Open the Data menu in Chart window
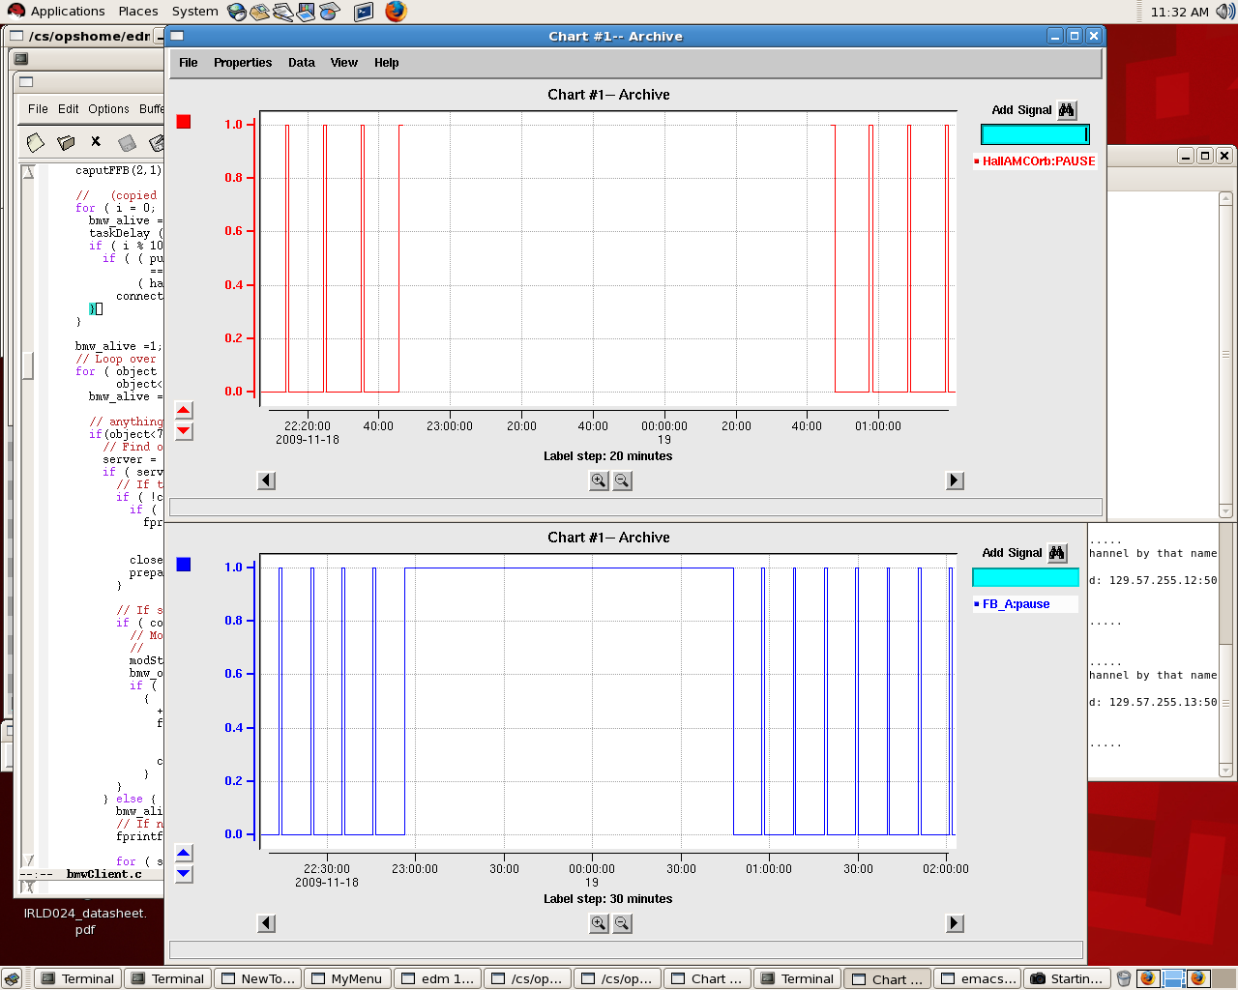This screenshot has height=990, width=1238. (302, 63)
